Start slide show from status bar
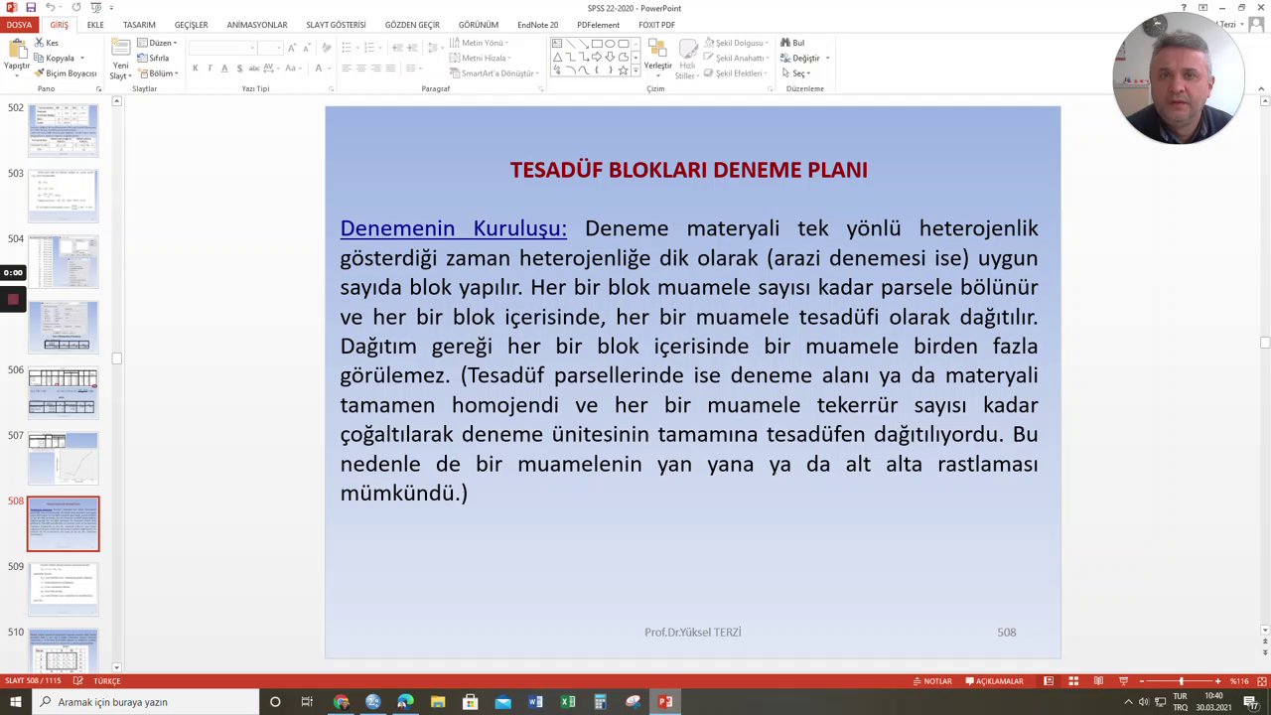The height and width of the screenshot is (715, 1271). click(1123, 681)
